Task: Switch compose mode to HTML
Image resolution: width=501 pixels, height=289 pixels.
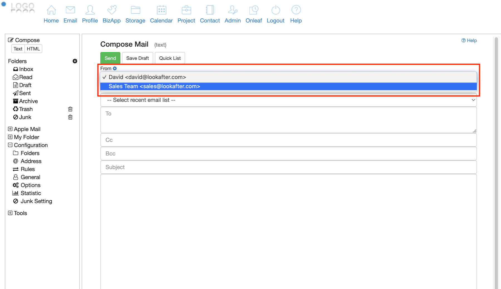Action: (33, 49)
